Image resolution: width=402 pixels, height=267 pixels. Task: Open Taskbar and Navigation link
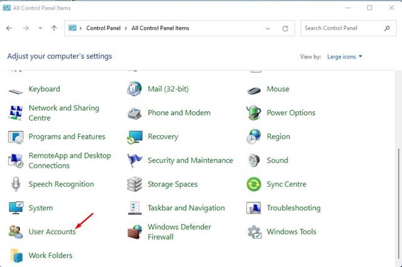[x=186, y=208]
